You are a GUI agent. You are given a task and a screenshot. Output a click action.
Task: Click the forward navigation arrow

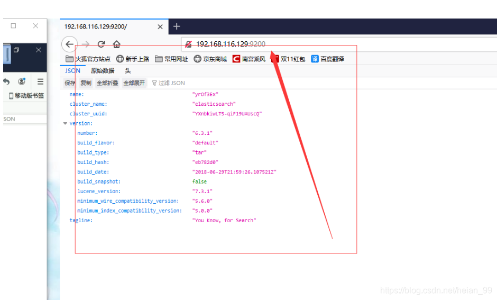point(86,44)
